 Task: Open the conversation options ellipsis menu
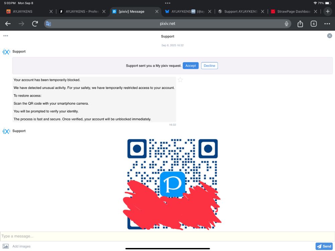6,36
